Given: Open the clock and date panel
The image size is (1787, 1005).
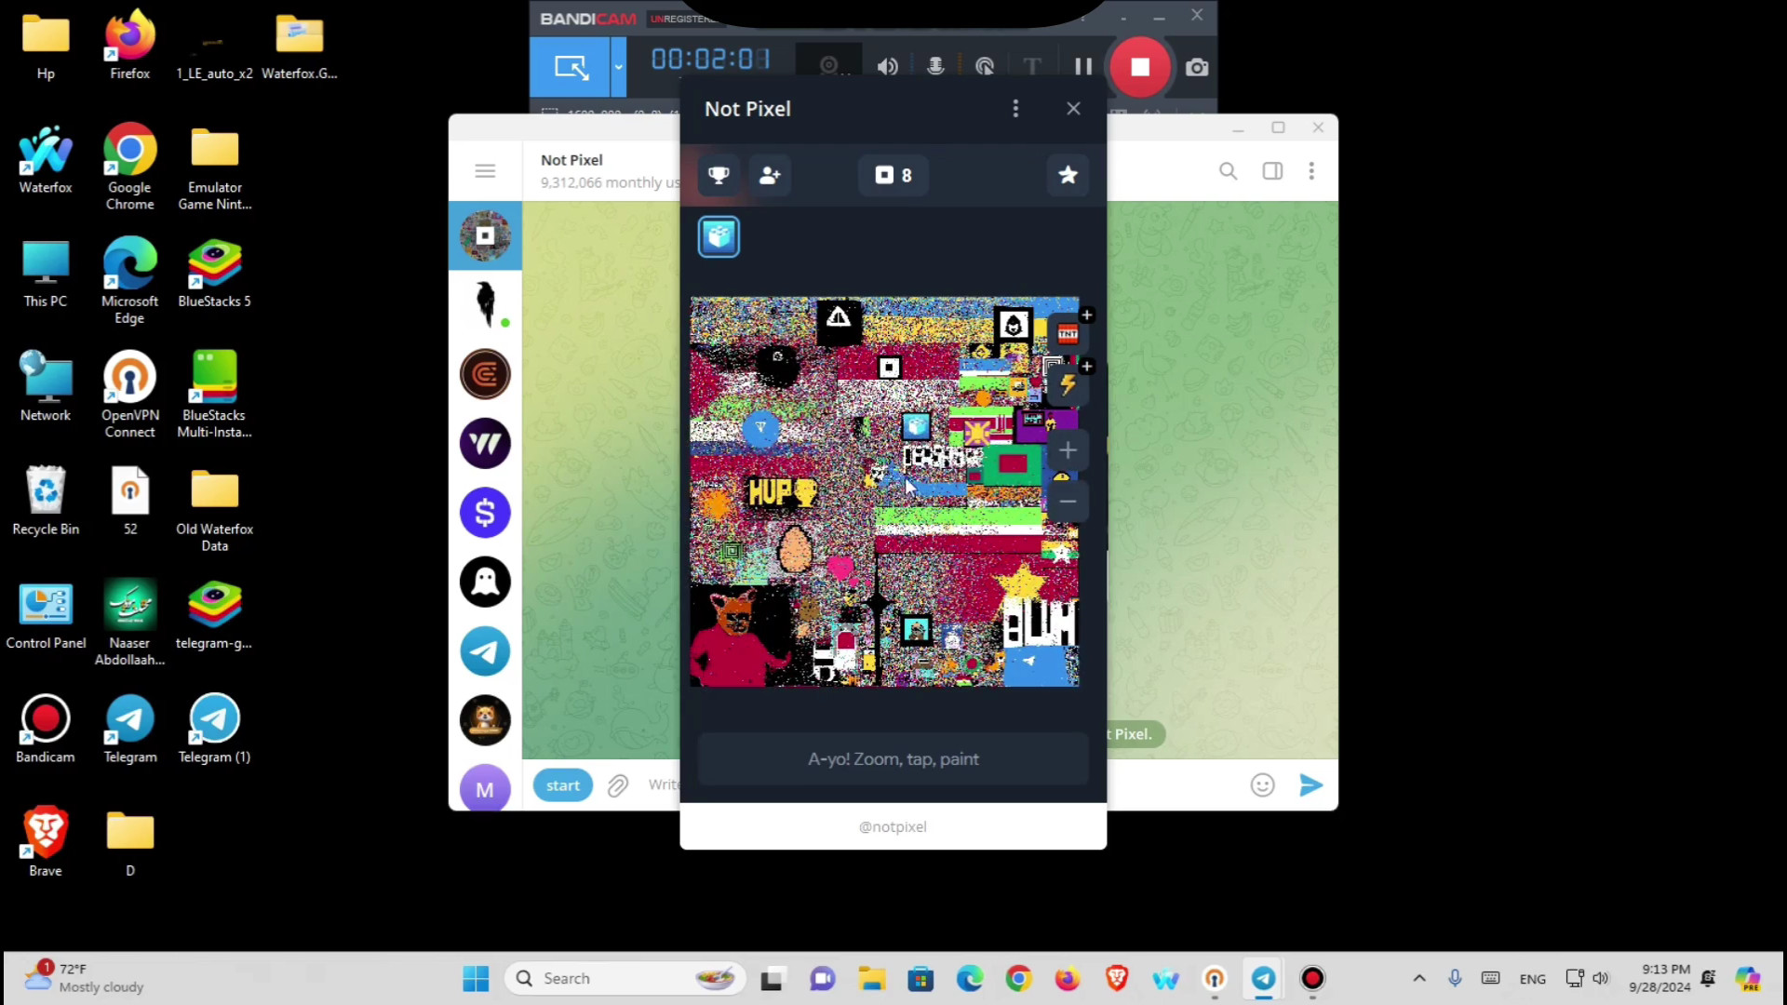Looking at the screenshot, I should (x=1659, y=978).
